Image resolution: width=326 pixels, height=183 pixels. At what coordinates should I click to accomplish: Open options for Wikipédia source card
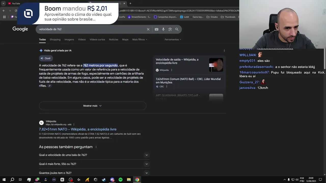tap(172, 70)
